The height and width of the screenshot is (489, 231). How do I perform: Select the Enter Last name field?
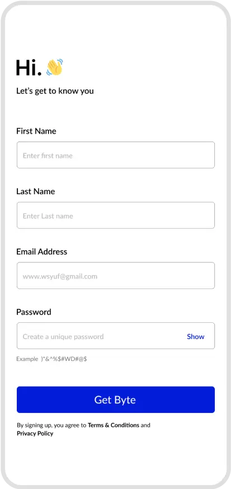coord(116,215)
